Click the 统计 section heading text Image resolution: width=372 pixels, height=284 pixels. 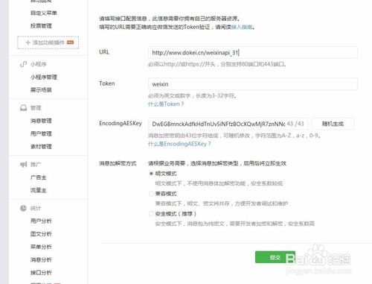coord(36,208)
